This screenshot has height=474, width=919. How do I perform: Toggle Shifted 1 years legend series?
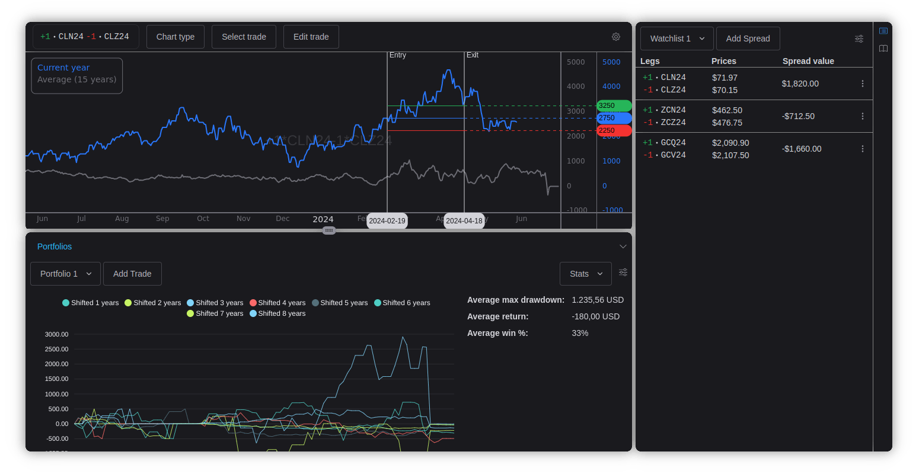(91, 303)
